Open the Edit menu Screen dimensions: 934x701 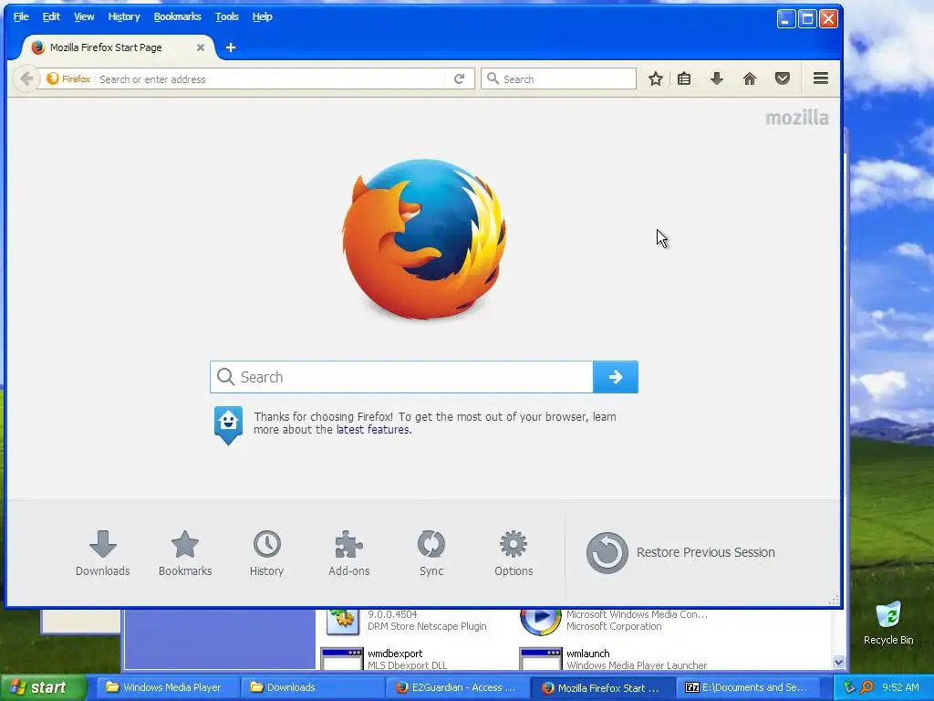click(x=51, y=16)
